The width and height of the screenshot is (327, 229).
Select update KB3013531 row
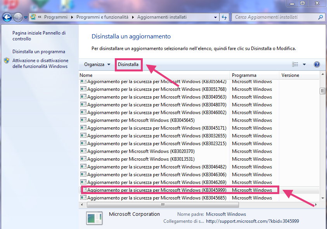pos(199,159)
